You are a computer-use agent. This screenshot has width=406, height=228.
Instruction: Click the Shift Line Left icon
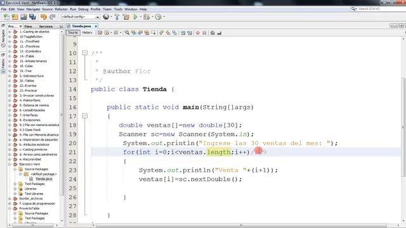click(x=183, y=33)
